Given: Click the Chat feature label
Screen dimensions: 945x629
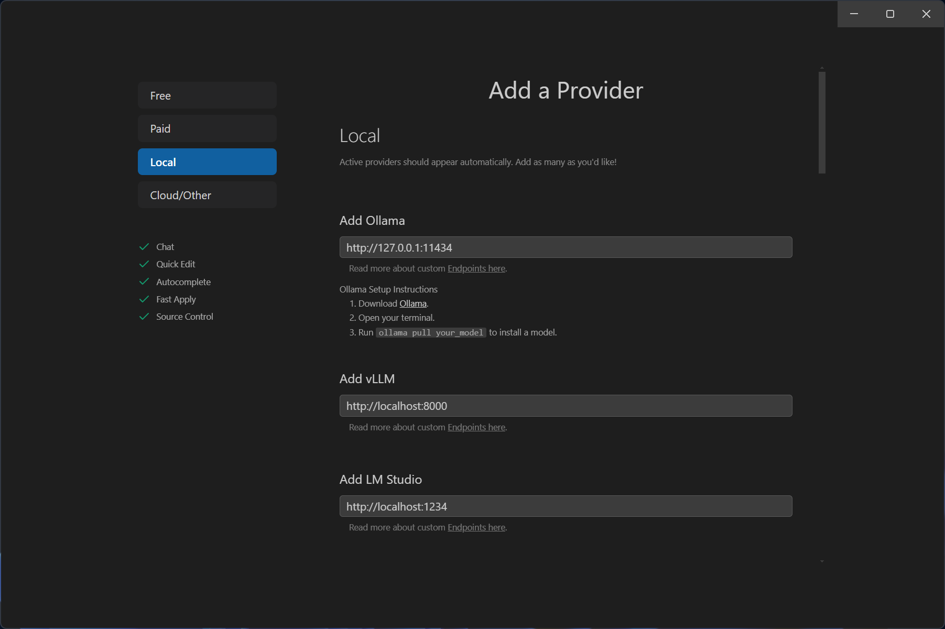Looking at the screenshot, I should tap(165, 247).
